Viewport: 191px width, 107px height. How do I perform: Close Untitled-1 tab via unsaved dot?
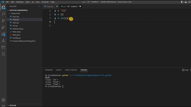[x=80, y=6]
